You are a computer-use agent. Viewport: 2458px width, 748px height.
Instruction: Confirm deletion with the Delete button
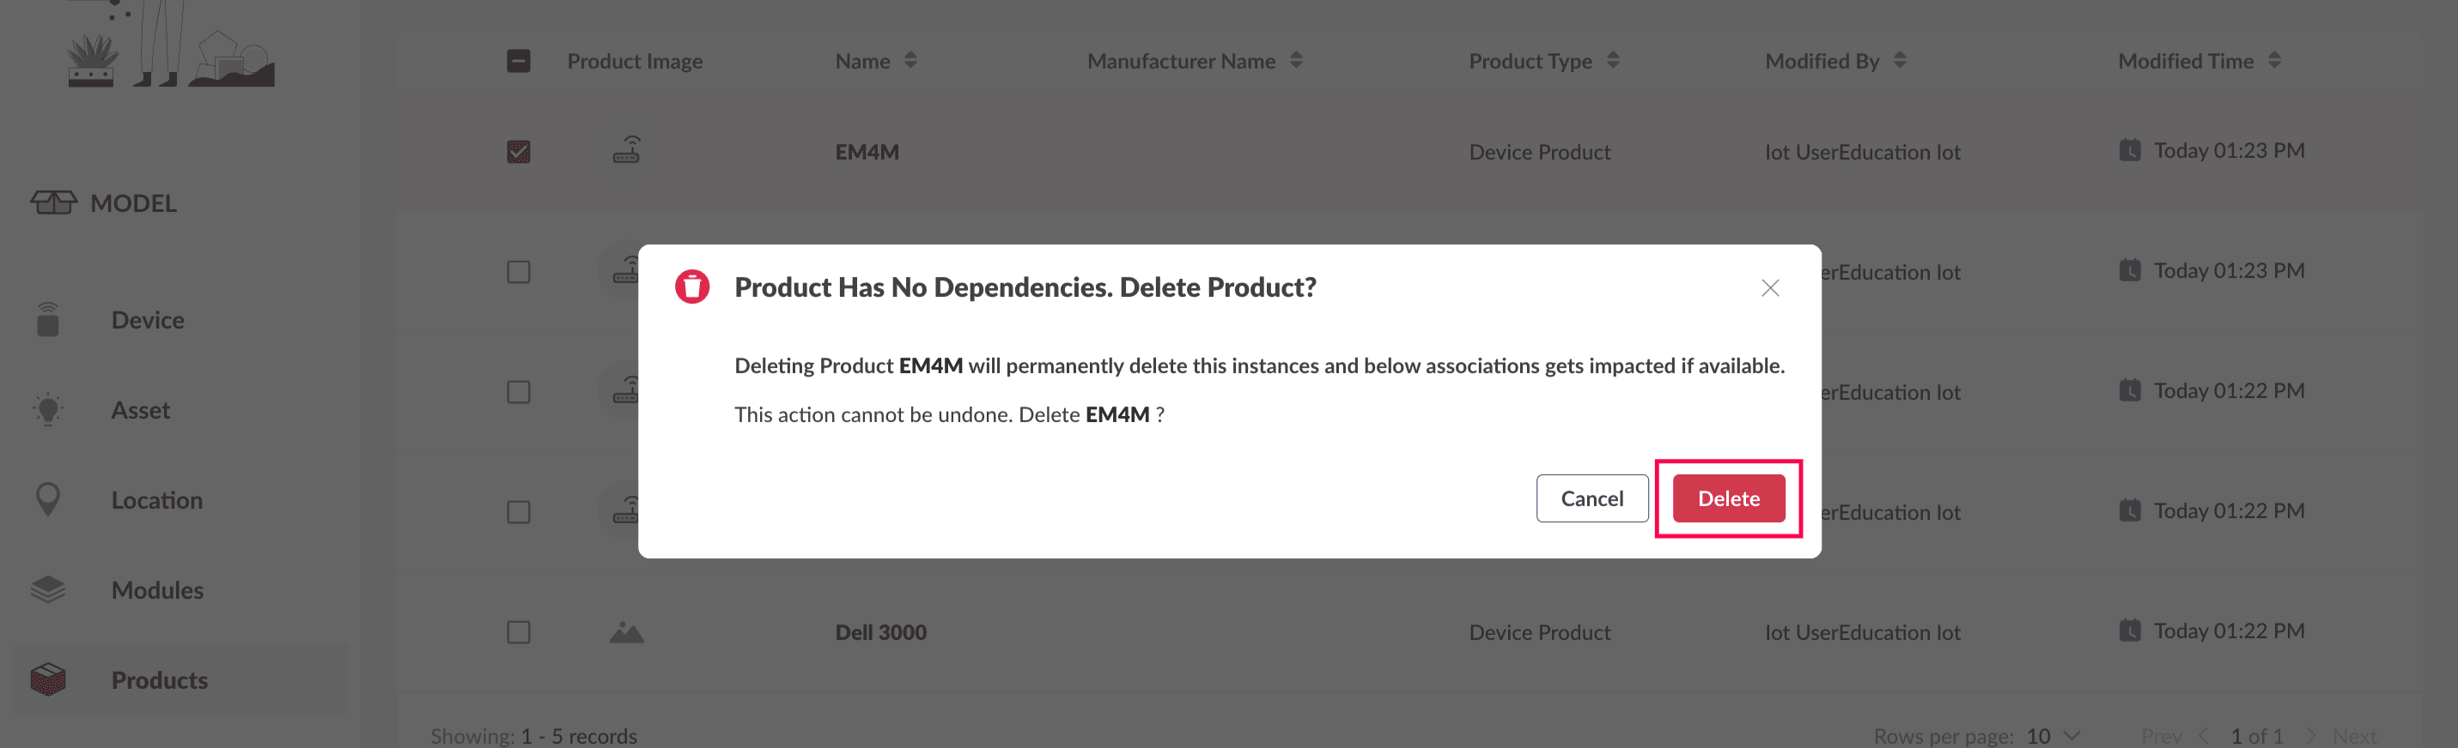(1727, 498)
